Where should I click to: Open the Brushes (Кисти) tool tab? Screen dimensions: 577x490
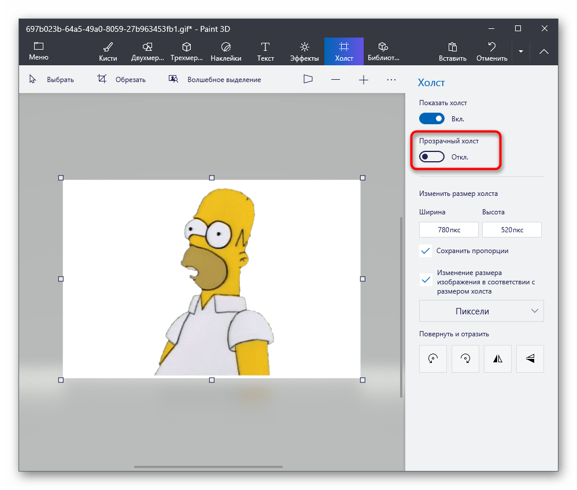(x=108, y=51)
